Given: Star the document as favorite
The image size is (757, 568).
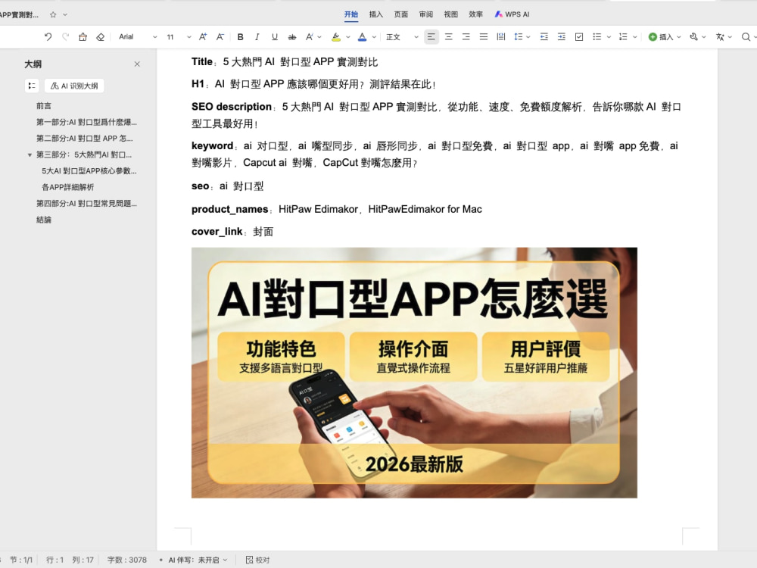Looking at the screenshot, I should coord(53,14).
